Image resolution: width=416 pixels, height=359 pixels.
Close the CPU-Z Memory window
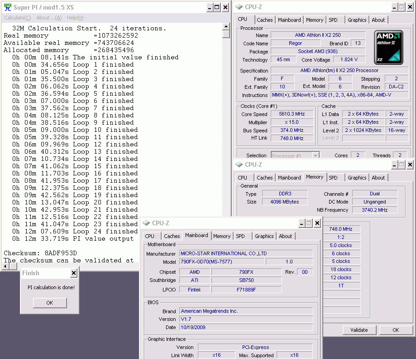coord(410,165)
